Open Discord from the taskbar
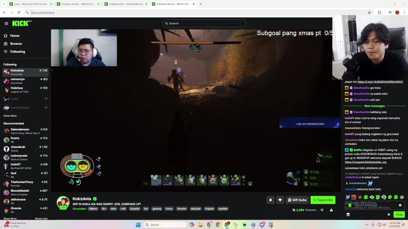Screen dimensions: 408x229 point(262,225)
